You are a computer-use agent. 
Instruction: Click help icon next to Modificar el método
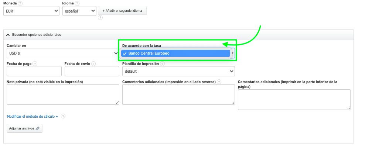[63, 117]
